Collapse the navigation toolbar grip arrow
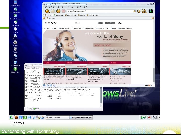Image resolution: width=181 pixels, height=135 pixels. click(x=43, y=9)
